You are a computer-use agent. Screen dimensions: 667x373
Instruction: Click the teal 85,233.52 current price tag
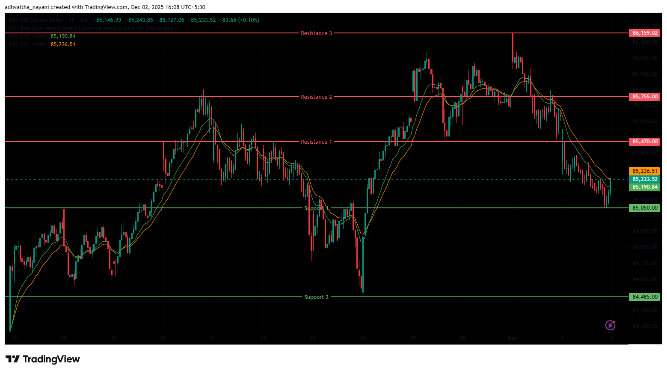coord(644,179)
